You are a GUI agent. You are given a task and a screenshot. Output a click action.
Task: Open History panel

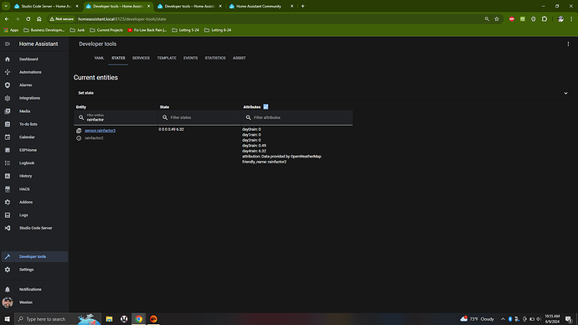point(34,176)
